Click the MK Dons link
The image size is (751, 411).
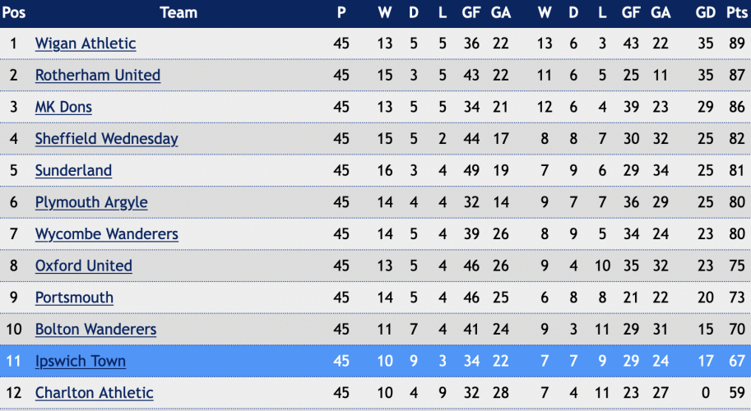pos(63,107)
